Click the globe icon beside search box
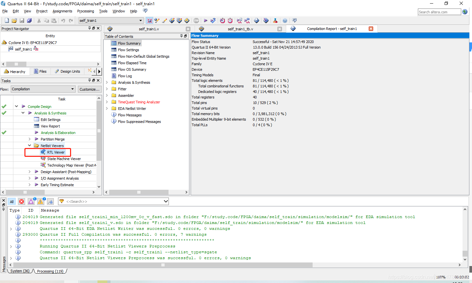 coord(465,12)
